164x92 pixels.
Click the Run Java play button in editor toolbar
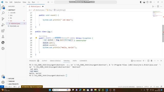tap(153, 6)
